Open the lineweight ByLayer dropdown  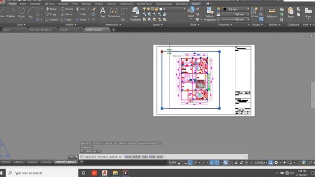point(235,14)
